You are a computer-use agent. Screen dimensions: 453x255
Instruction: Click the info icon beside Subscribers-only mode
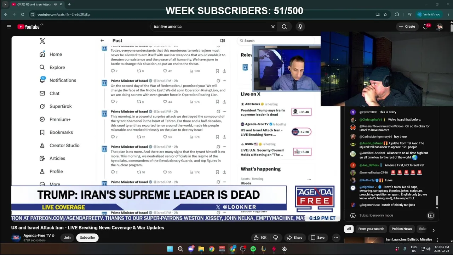tap(353, 215)
